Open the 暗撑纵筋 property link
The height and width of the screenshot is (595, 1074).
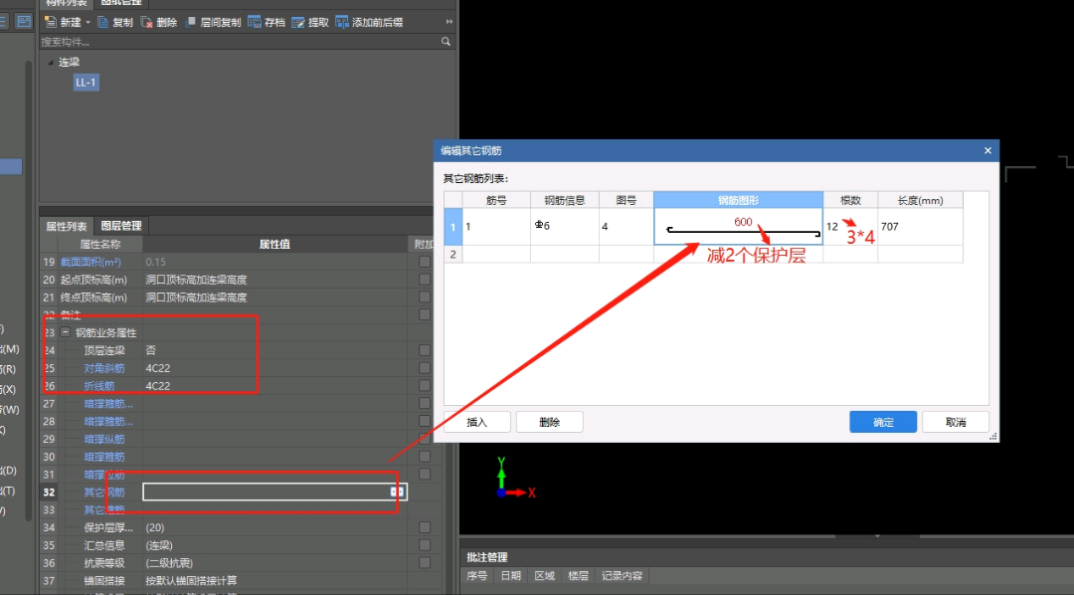click(x=104, y=439)
